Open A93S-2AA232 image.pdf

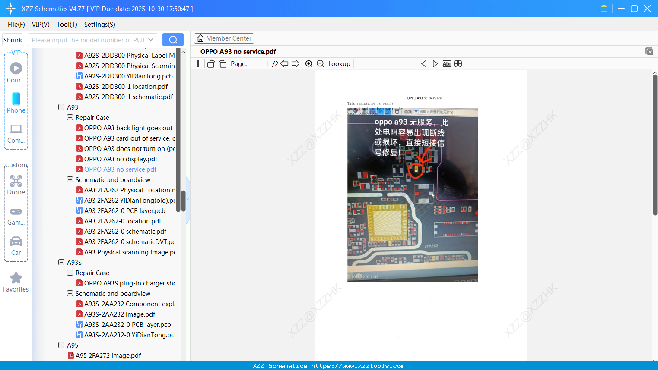pyautogui.click(x=116, y=314)
